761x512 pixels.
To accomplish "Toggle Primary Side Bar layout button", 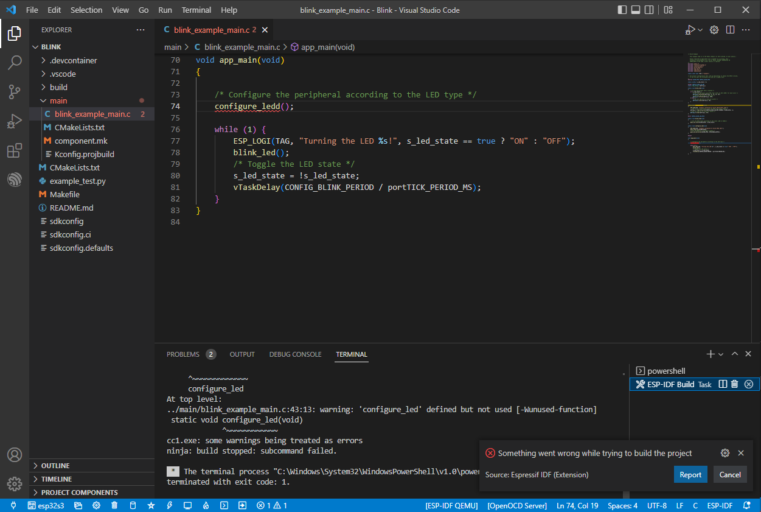I will (622, 10).
